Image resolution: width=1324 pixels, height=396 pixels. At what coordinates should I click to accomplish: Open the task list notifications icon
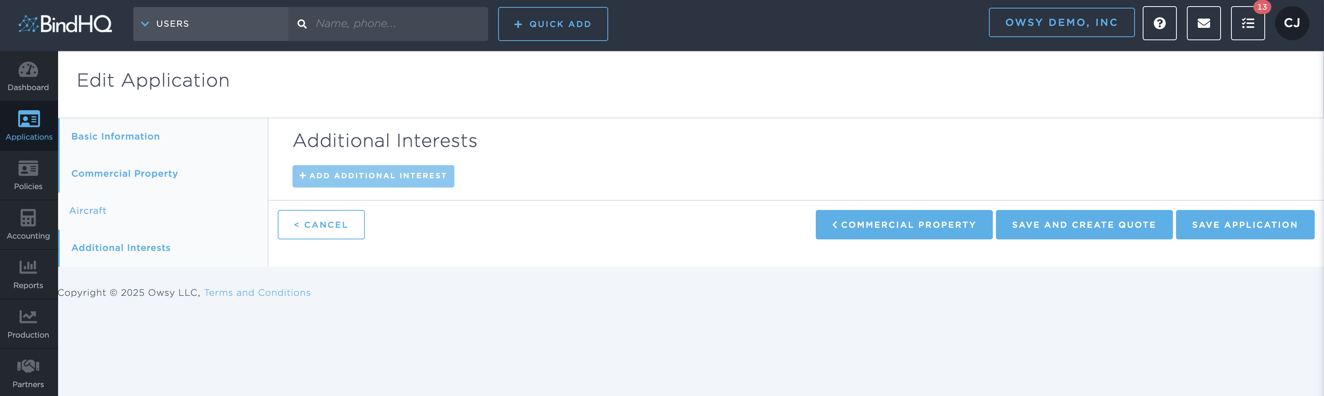1247,24
